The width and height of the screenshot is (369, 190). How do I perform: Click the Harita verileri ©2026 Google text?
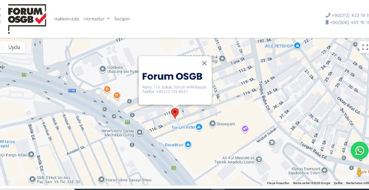311,183
